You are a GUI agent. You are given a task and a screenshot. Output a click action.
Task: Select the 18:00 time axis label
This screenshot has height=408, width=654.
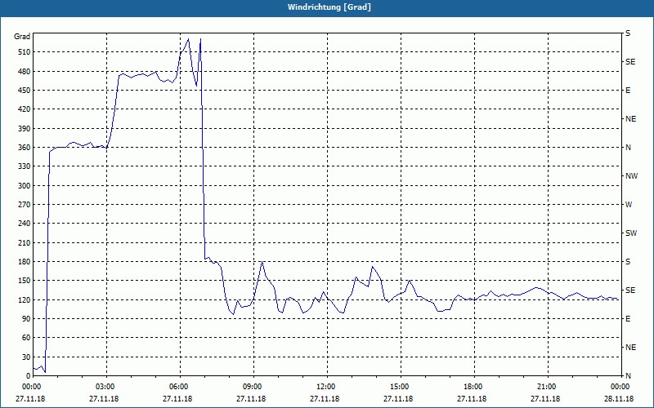pos(475,386)
